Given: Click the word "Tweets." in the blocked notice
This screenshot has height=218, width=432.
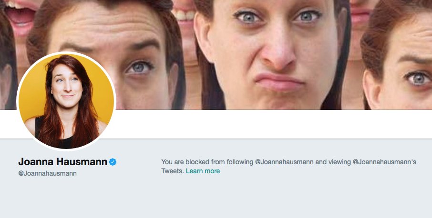Looking at the screenshot, I should pos(173,171).
